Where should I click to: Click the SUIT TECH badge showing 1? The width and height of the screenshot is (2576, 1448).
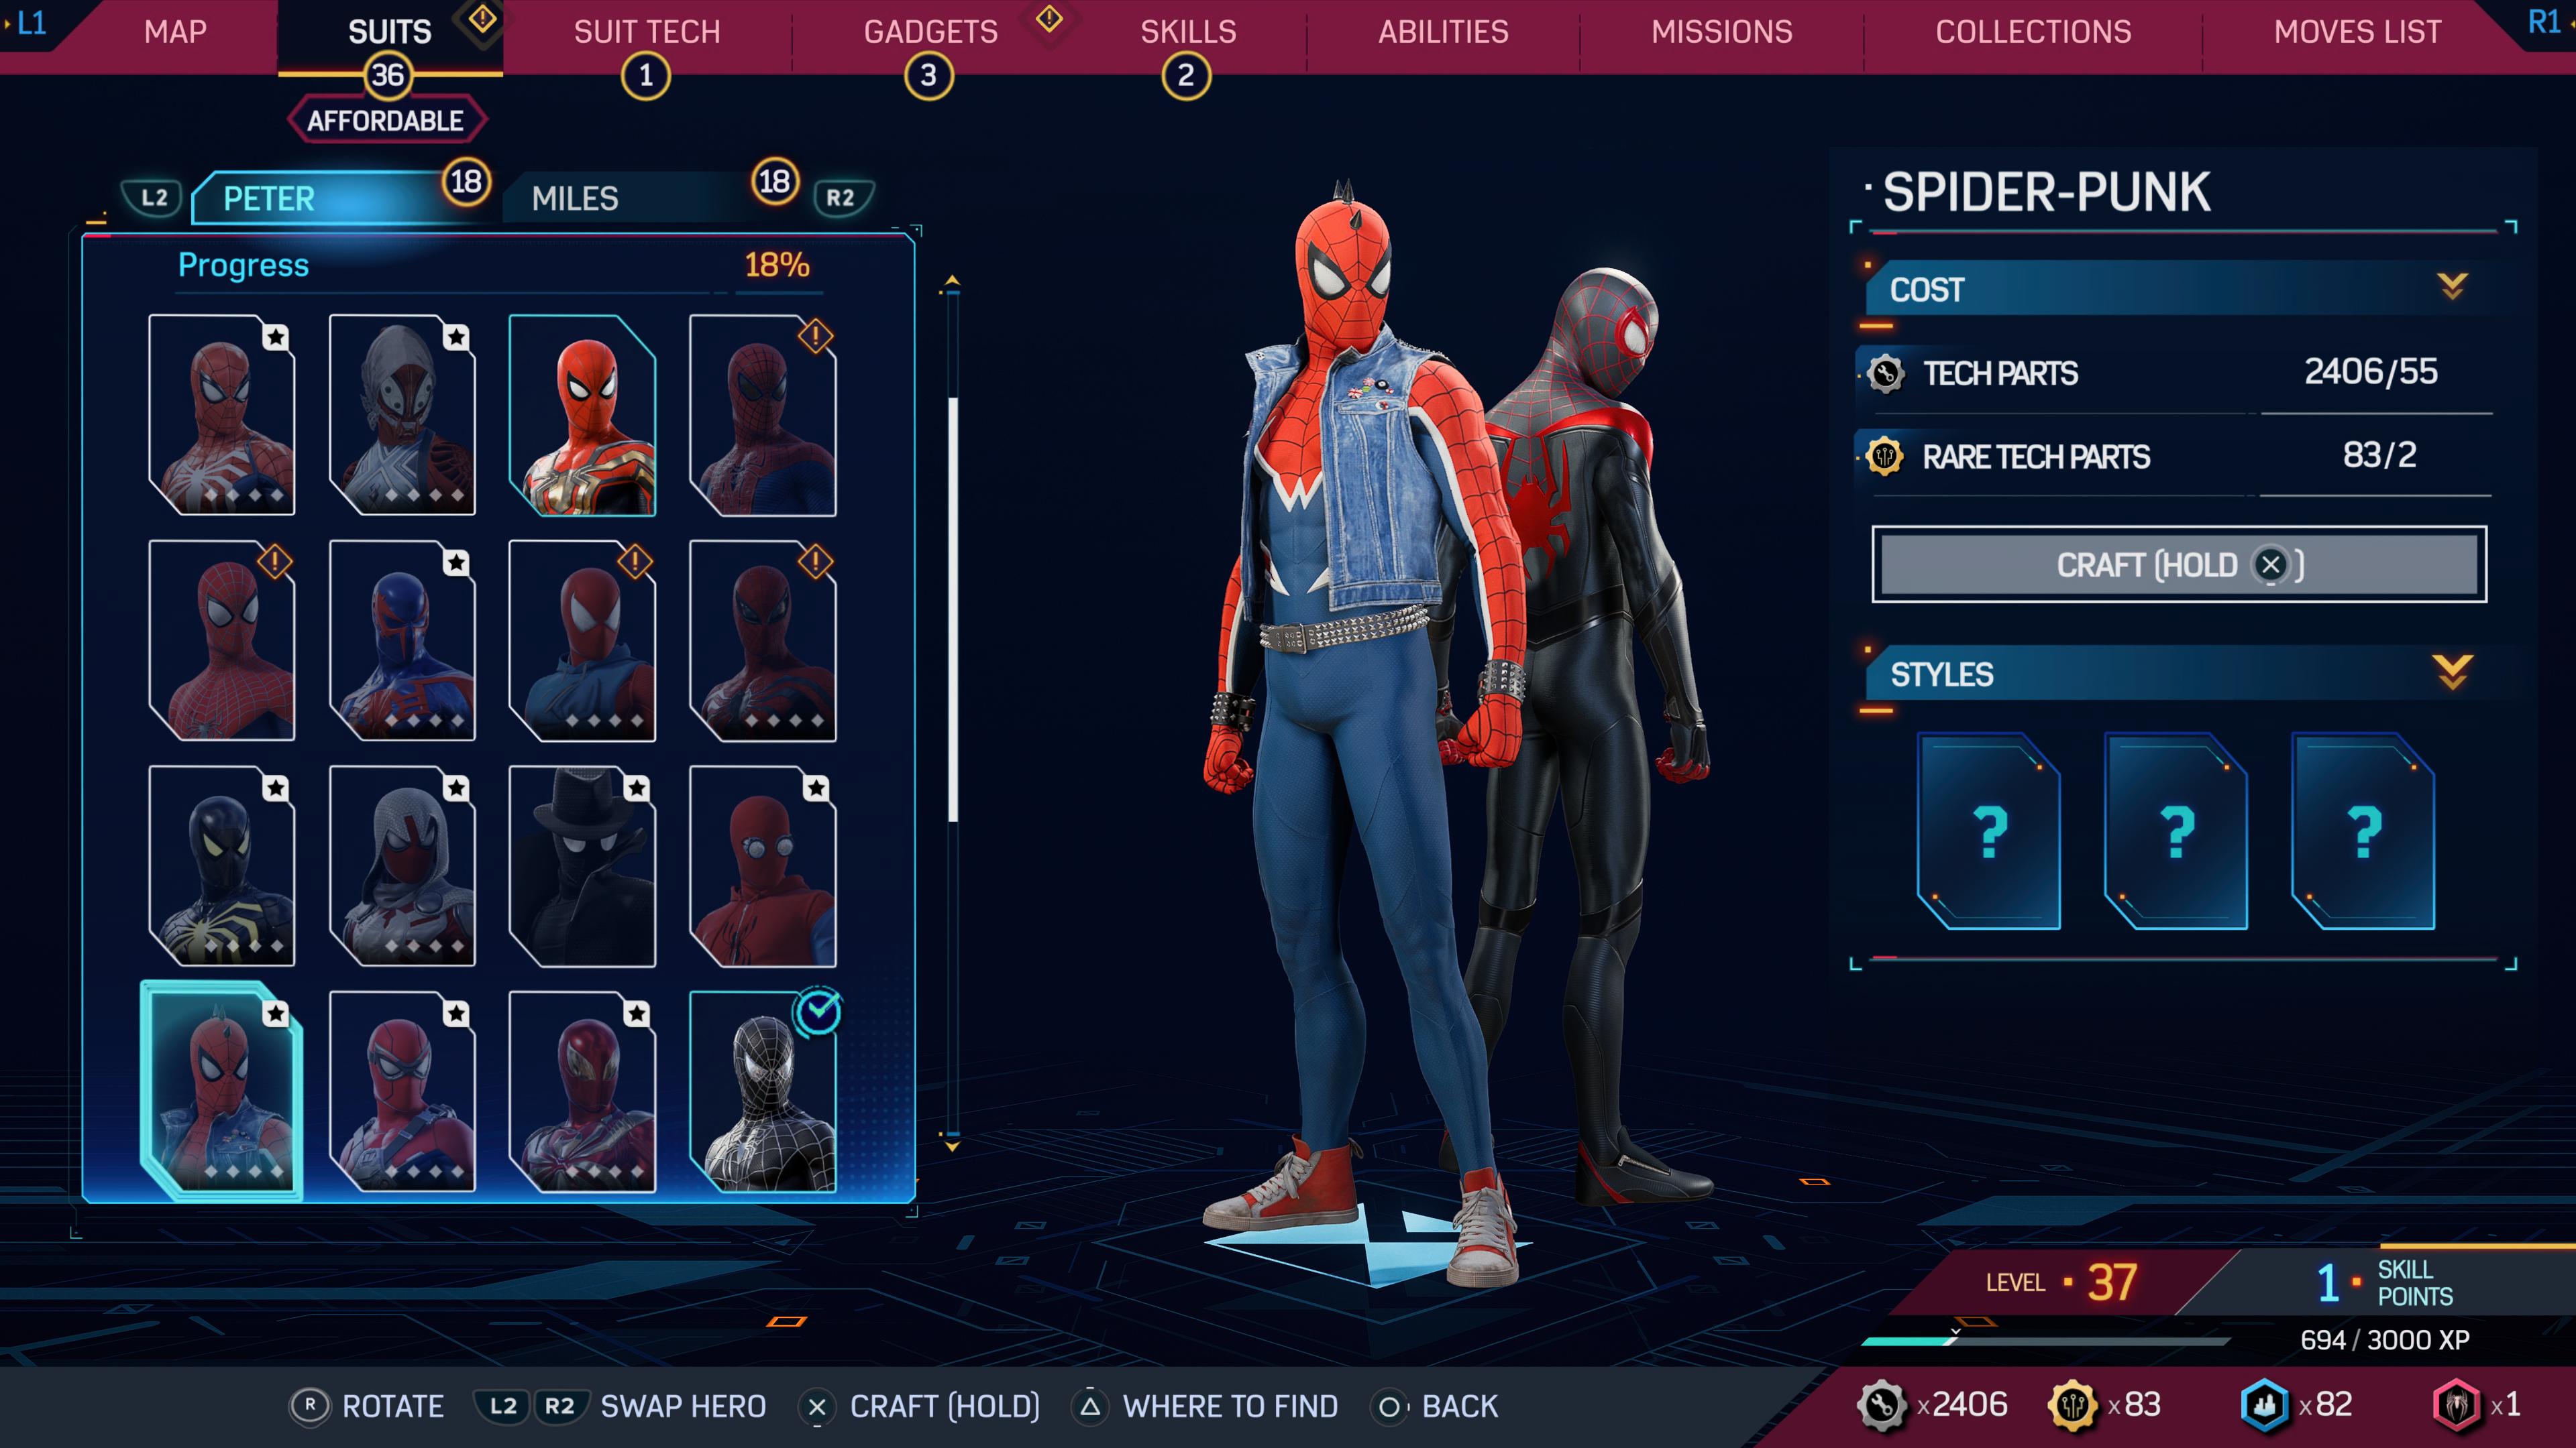coord(645,76)
